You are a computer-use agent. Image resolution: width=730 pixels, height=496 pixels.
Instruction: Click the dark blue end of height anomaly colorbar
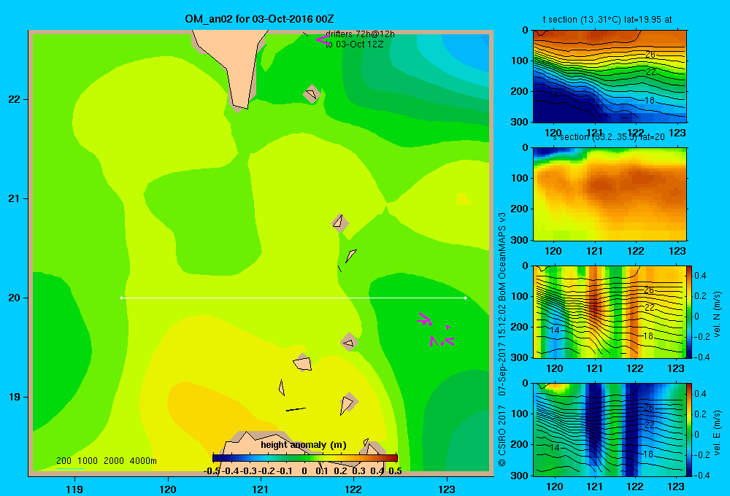coord(218,458)
